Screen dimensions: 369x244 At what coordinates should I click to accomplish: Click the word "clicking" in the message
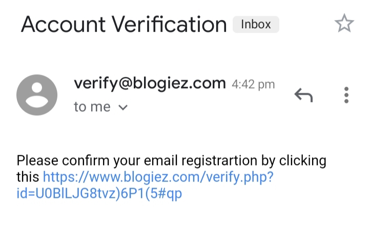(x=303, y=161)
